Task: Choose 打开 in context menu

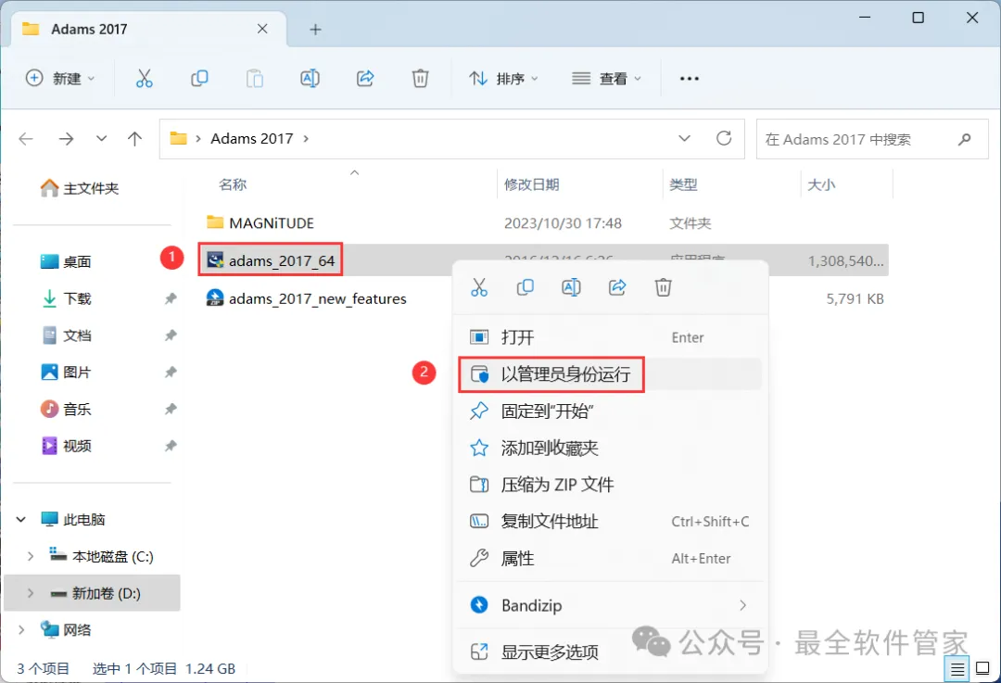Action: pos(610,337)
